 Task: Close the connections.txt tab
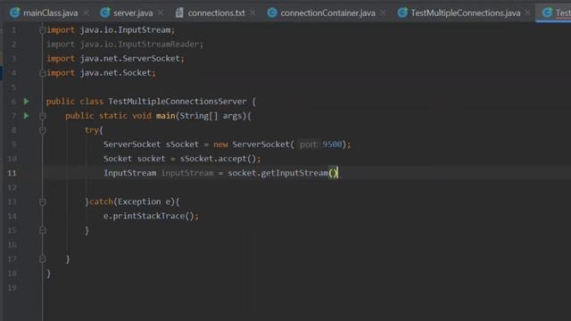pos(252,13)
